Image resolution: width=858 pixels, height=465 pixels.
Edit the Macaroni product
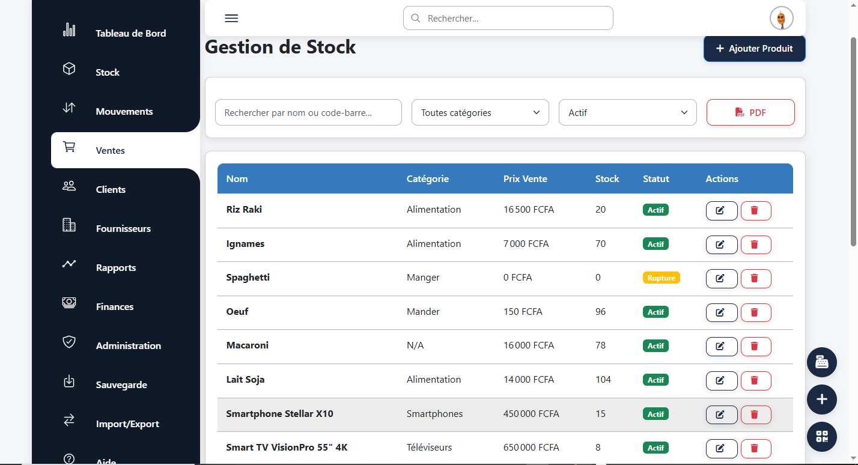(722, 347)
